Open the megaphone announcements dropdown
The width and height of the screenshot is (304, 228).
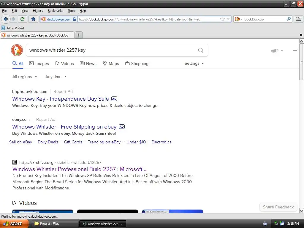[277, 51]
